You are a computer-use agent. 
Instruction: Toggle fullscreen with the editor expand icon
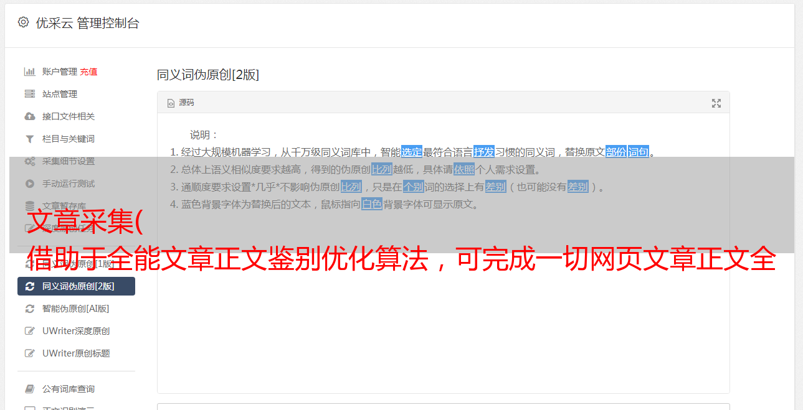pyautogui.click(x=716, y=103)
